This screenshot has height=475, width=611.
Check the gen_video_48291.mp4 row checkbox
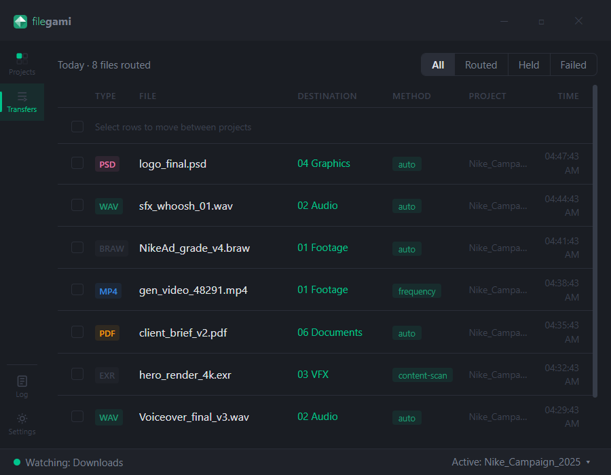[77, 290]
